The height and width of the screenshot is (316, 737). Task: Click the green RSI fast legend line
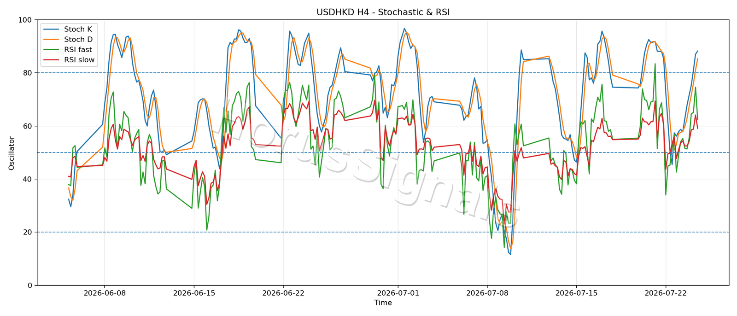[51, 50]
